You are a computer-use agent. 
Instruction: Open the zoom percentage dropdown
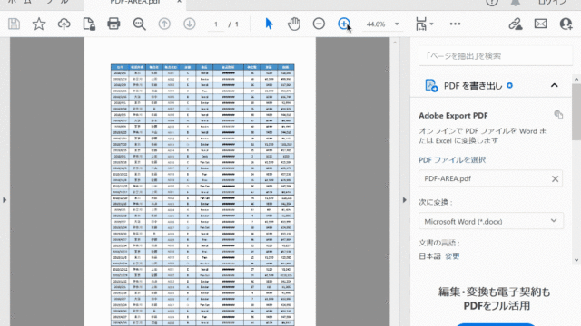coord(397,24)
